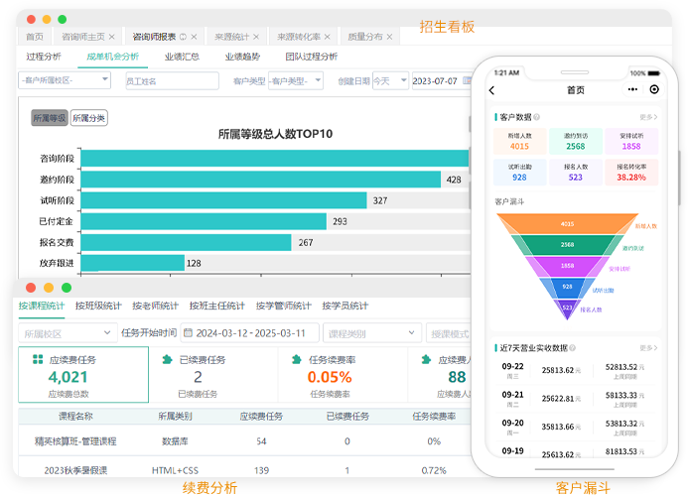
Task: Tap 更多 link in 近7天营业实收数据
Action: (648, 347)
